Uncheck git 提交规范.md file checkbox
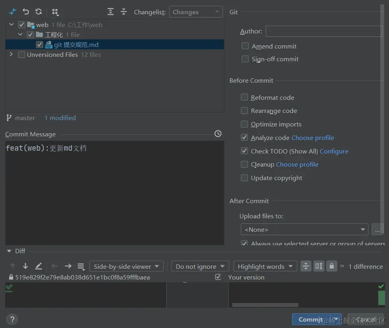Viewport: 389px width, 328px height. [39, 45]
